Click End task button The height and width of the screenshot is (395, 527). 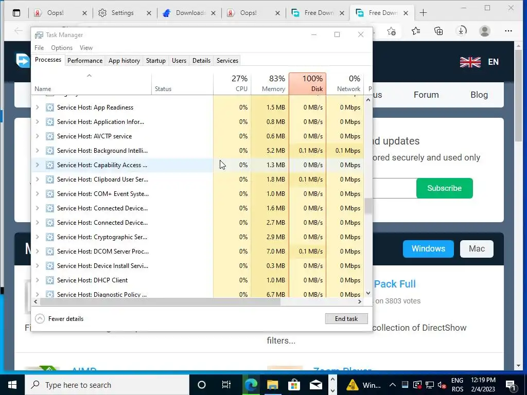coord(346,318)
